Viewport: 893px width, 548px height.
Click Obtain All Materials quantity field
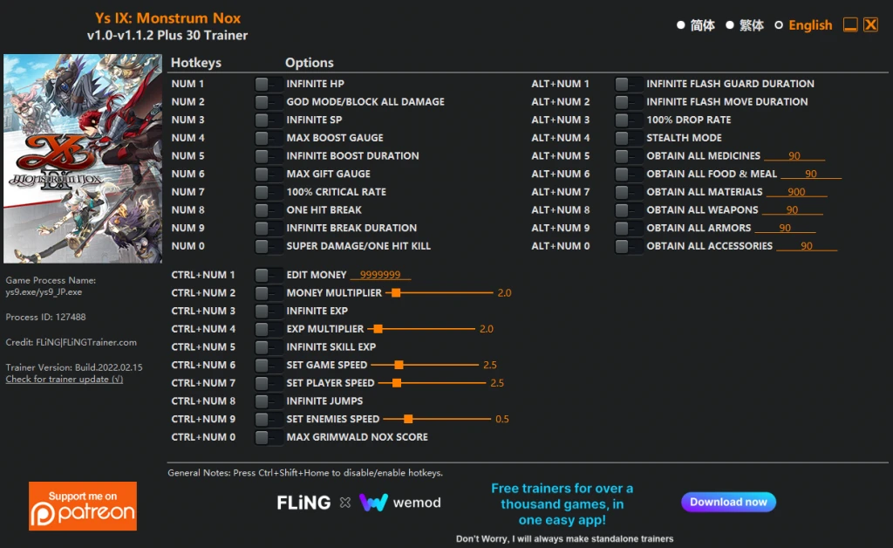(796, 192)
